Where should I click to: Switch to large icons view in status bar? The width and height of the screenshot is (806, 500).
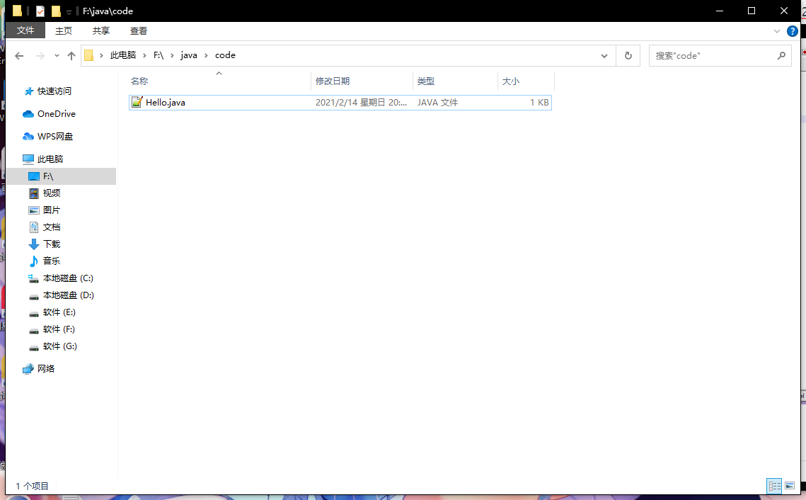click(790, 486)
